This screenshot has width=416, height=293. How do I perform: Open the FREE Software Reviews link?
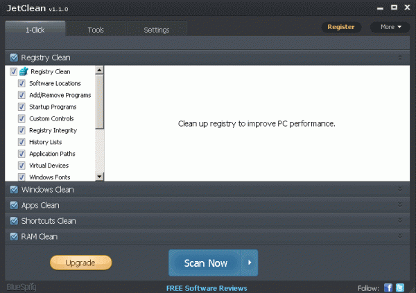click(207, 288)
